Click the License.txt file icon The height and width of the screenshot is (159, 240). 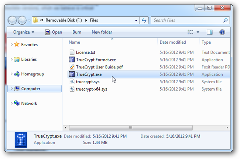[72, 52]
